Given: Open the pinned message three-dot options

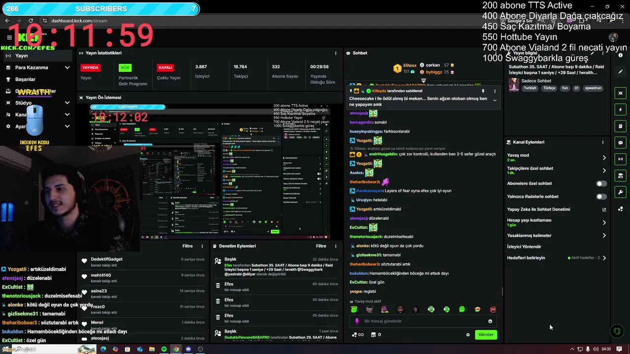Looking at the screenshot, I should coord(495,91).
